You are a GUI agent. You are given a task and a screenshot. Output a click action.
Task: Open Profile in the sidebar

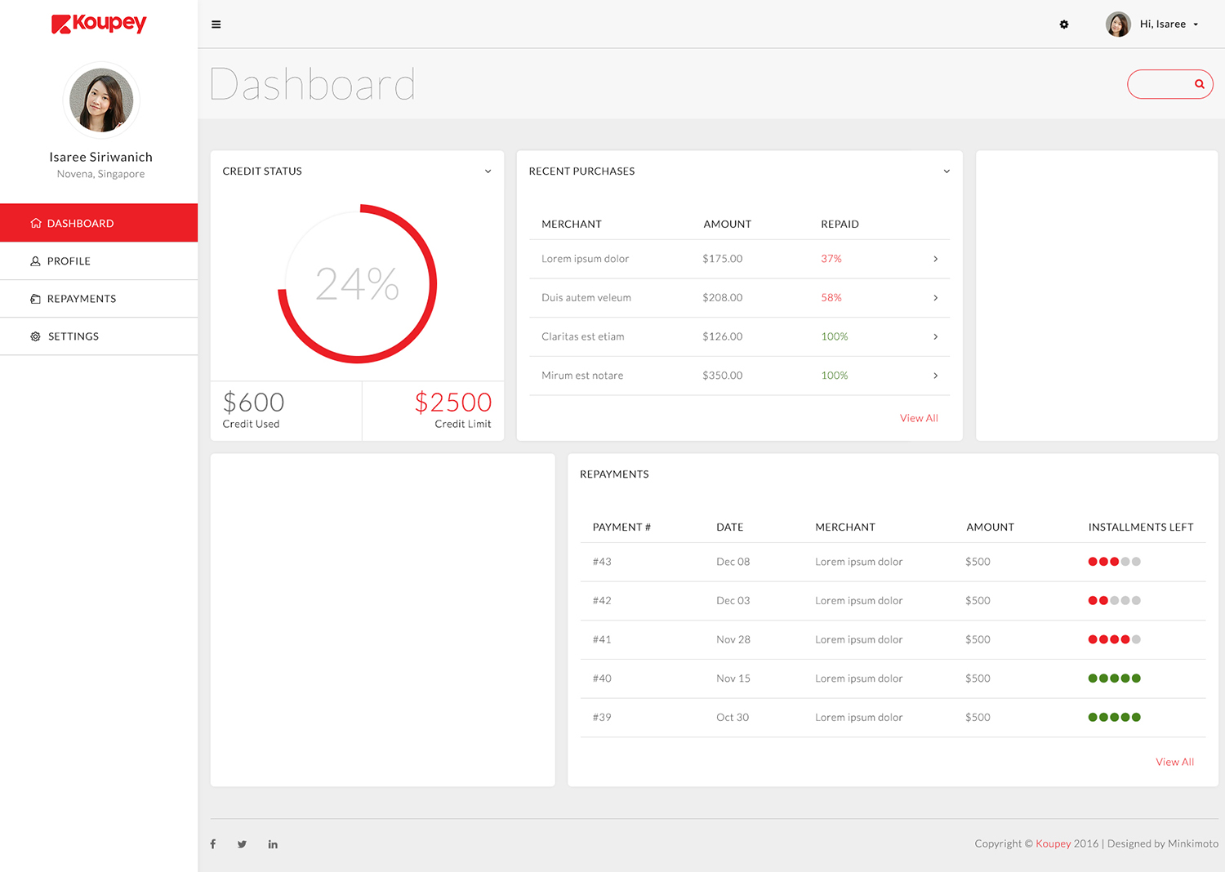coord(99,261)
